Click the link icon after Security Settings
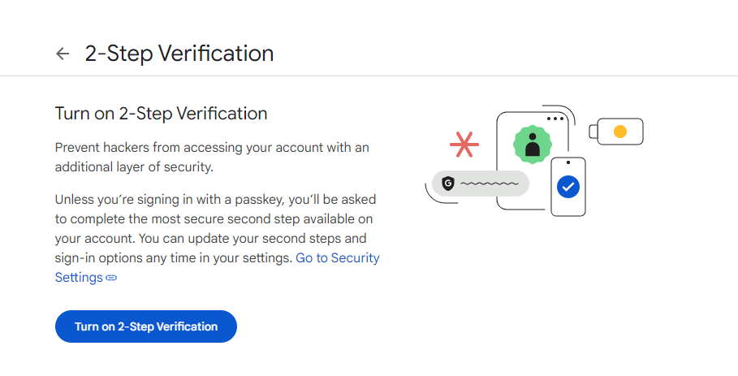The height and width of the screenshot is (376, 738). tap(111, 278)
